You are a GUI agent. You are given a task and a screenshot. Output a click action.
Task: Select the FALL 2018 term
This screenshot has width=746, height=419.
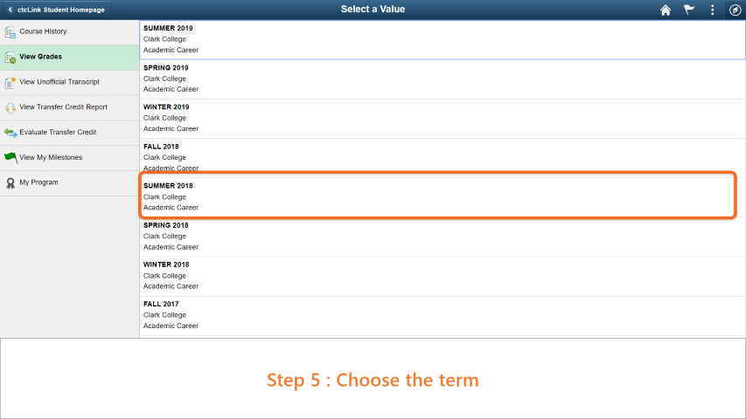point(443,158)
